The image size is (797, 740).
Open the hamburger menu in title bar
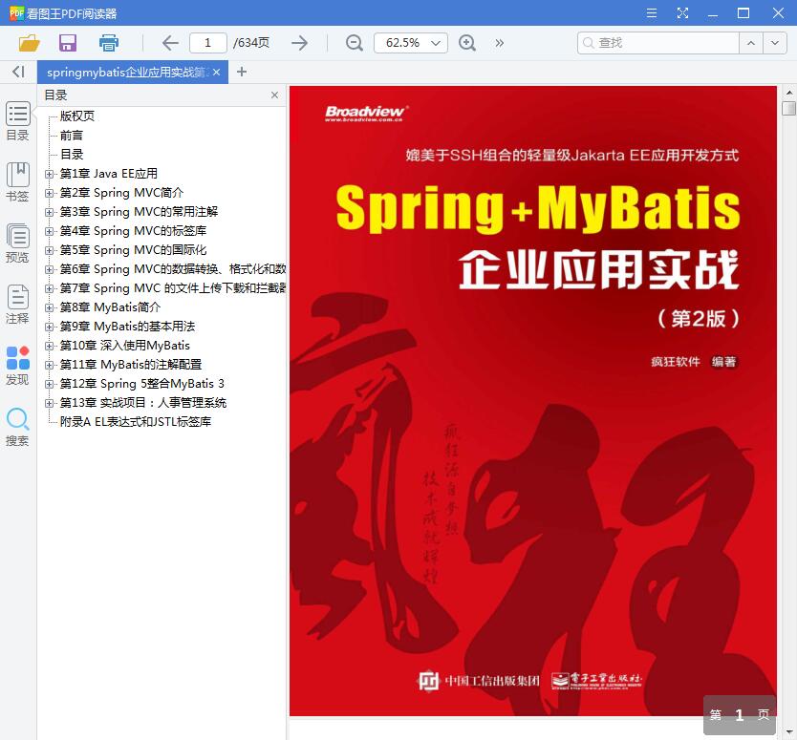click(x=652, y=13)
